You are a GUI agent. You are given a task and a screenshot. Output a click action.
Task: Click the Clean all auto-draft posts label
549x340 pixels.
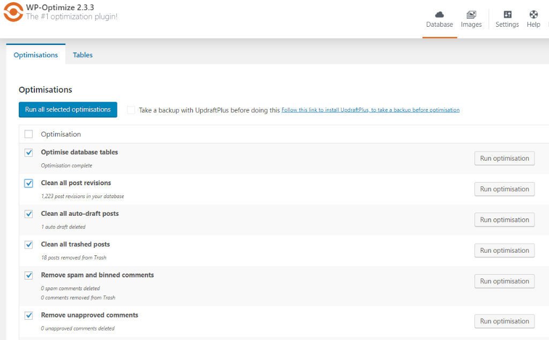point(80,214)
